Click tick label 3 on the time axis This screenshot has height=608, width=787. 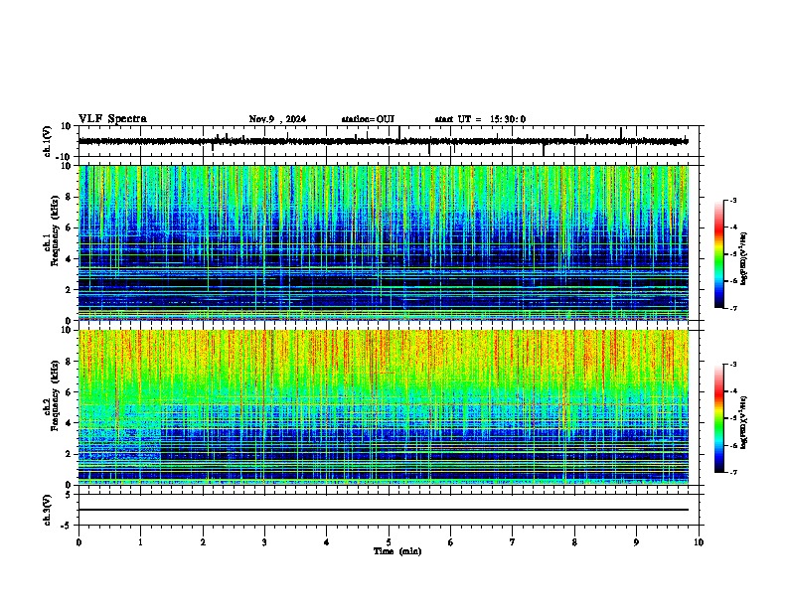click(264, 542)
